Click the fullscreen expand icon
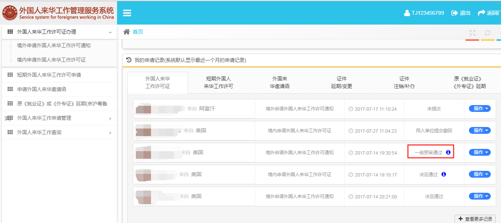This screenshot has width=501, height=223. [472, 33]
